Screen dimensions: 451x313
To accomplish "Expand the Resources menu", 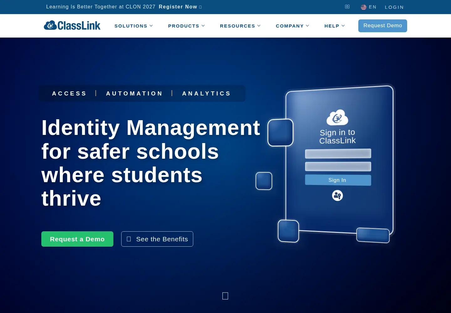I will pos(240,26).
